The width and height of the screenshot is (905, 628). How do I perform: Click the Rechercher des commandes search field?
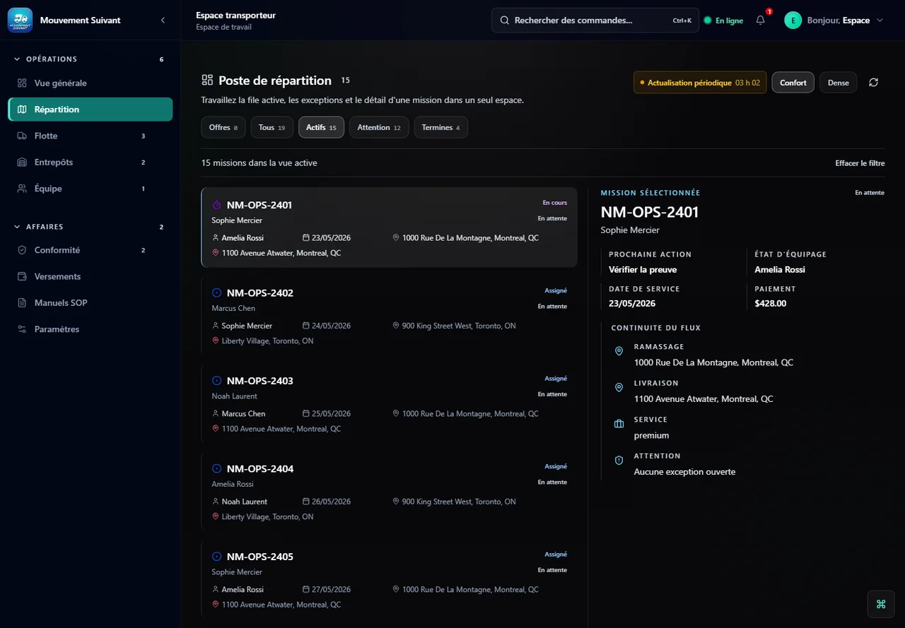[595, 20]
